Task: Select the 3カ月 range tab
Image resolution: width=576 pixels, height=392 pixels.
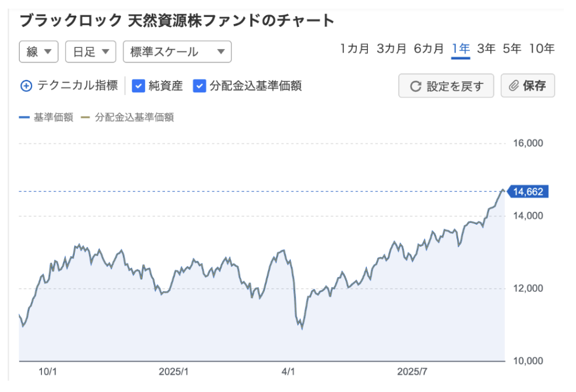Action: [392, 48]
